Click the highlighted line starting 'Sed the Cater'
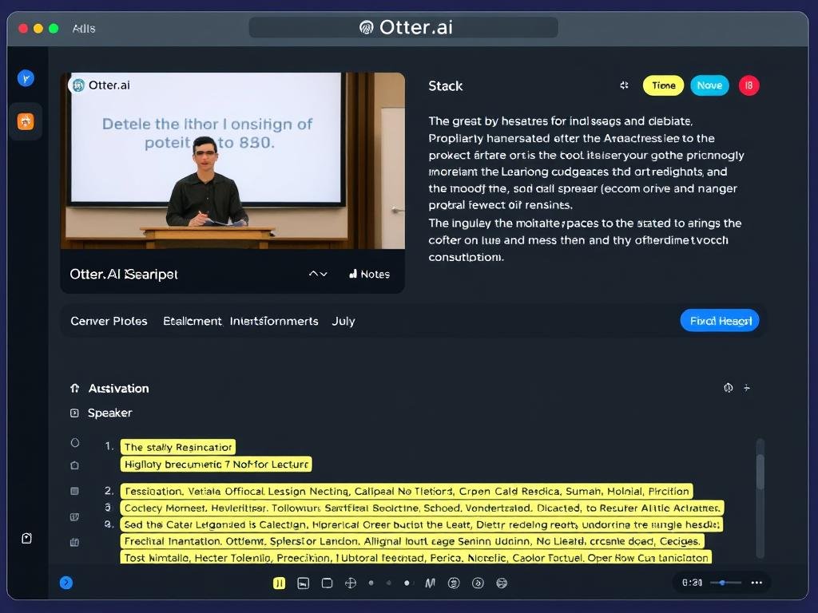The image size is (818, 613). pyautogui.click(x=422, y=524)
